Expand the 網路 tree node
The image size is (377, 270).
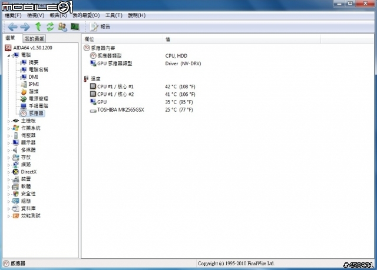(8, 165)
